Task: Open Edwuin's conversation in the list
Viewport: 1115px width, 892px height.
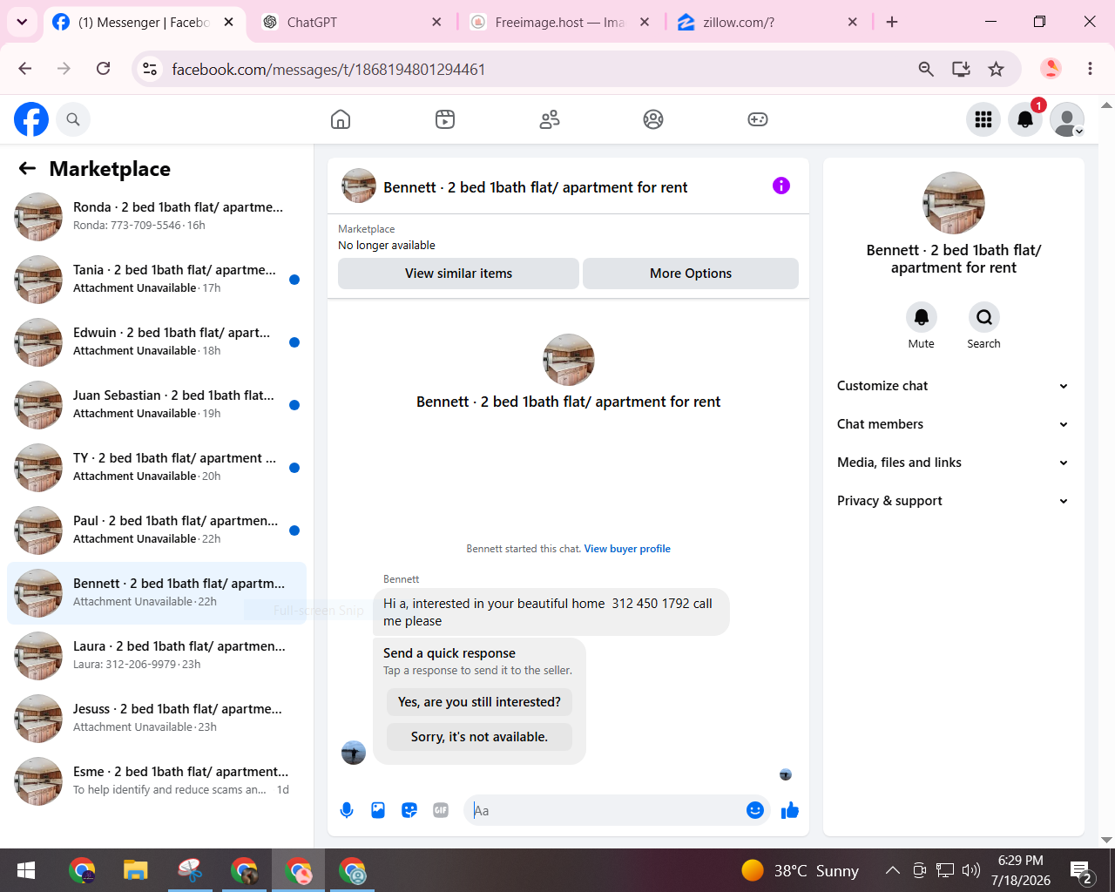Action: 157,342
